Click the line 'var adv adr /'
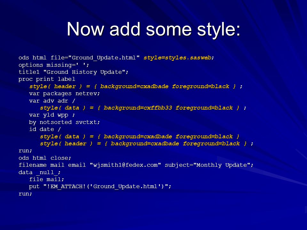 [52, 101]
